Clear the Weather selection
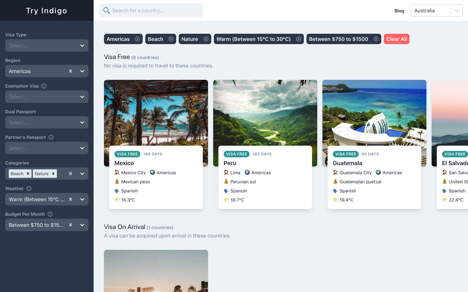Viewport: 468px width, 292px height. tap(71, 199)
